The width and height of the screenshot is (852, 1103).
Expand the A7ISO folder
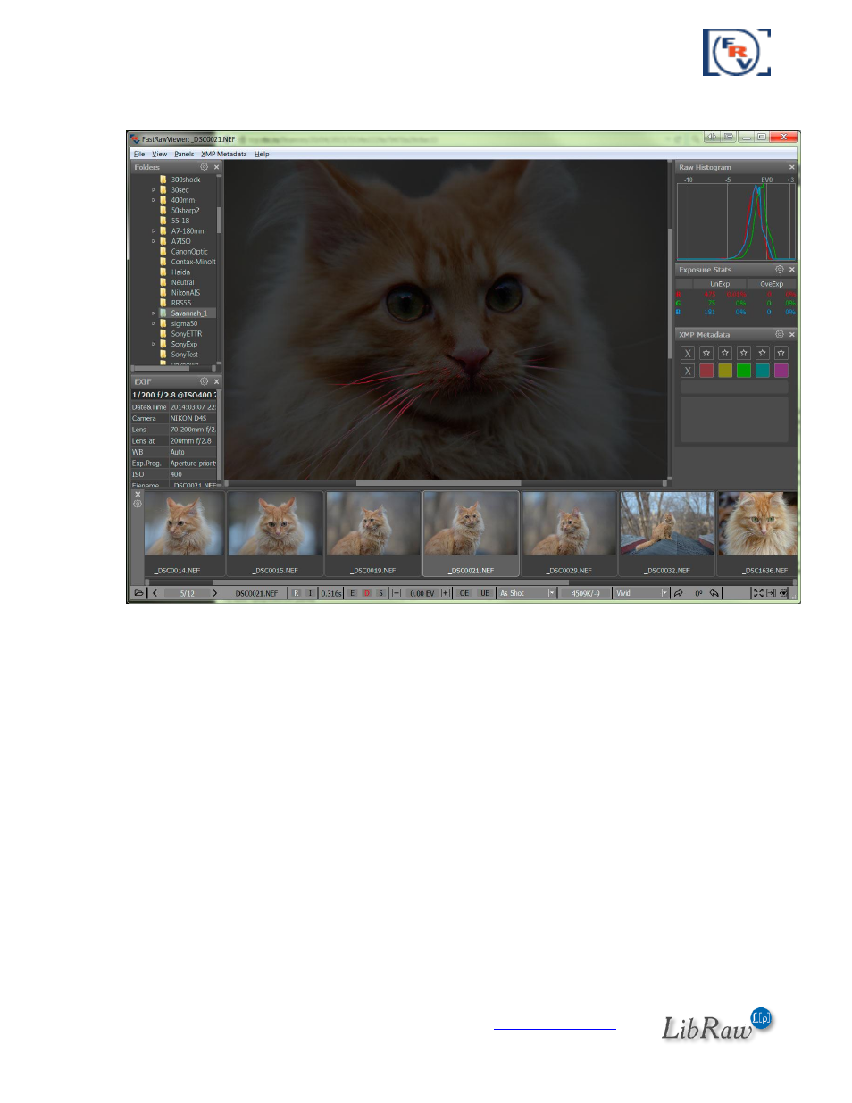pos(154,241)
